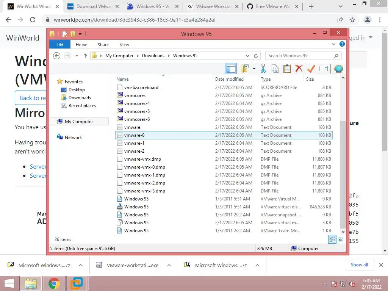Click the Classic Shell settings icon
Screen dimensions: 388x291
click(338, 69)
